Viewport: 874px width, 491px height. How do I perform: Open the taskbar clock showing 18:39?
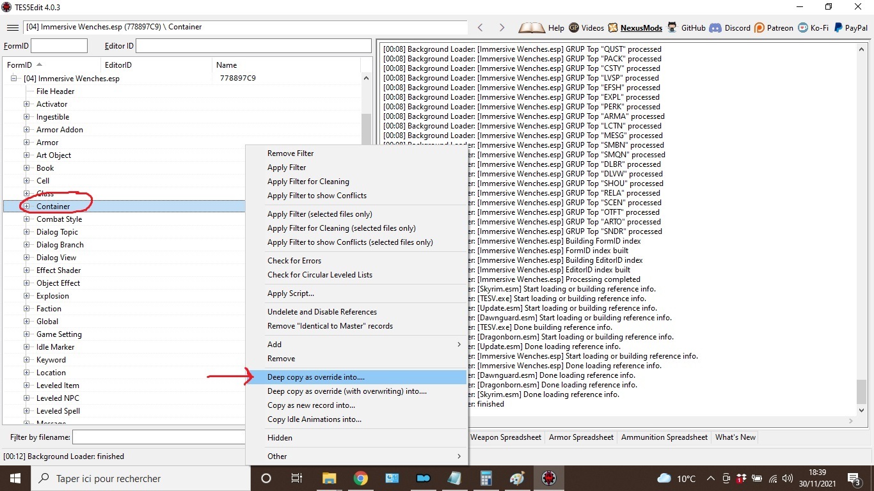[x=817, y=478]
